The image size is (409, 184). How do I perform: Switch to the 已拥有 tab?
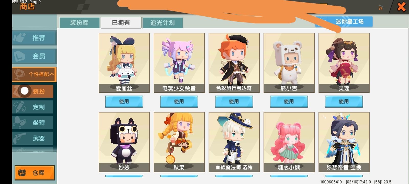coord(121,23)
